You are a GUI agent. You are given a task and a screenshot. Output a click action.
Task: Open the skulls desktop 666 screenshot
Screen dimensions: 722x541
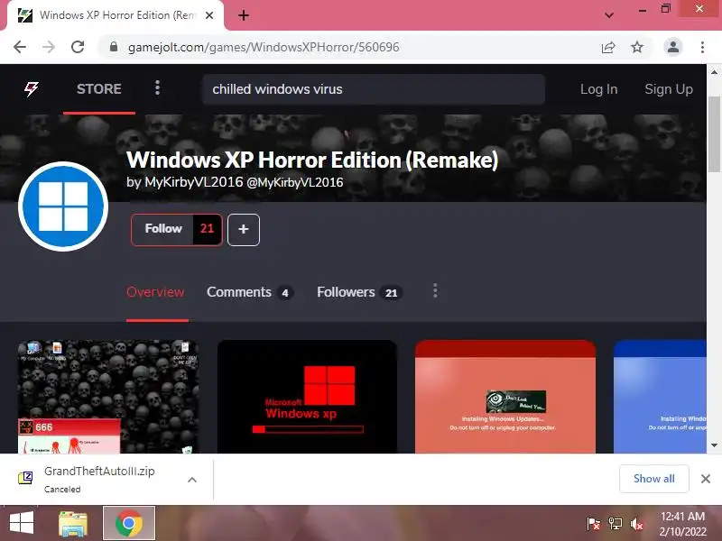point(108,397)
